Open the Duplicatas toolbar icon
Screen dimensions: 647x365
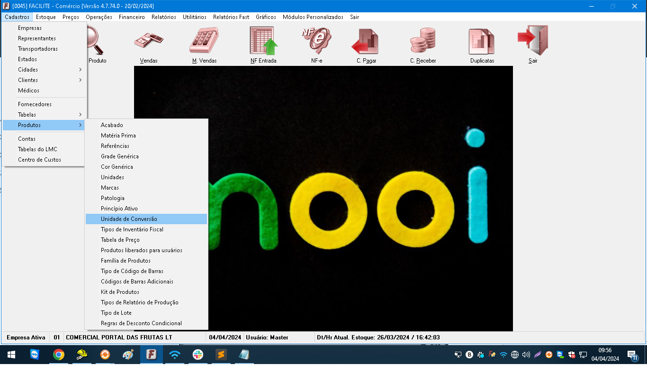pos(482,42)
